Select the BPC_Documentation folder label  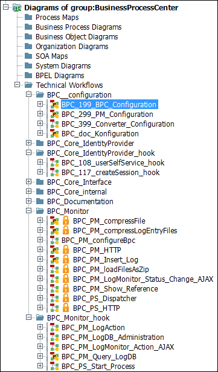click(80, 202)
